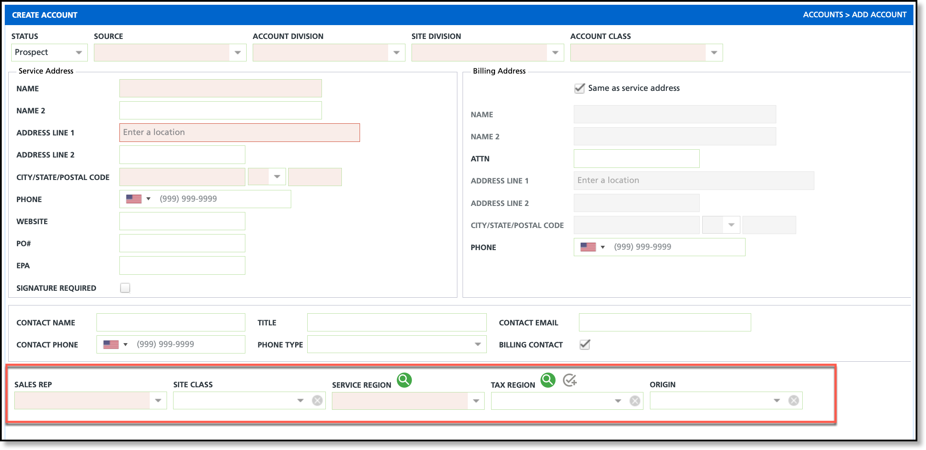This screenshot has height=450, width=926.
Task: Click the Contact Email input field
Action: click(x=665, y=322)
